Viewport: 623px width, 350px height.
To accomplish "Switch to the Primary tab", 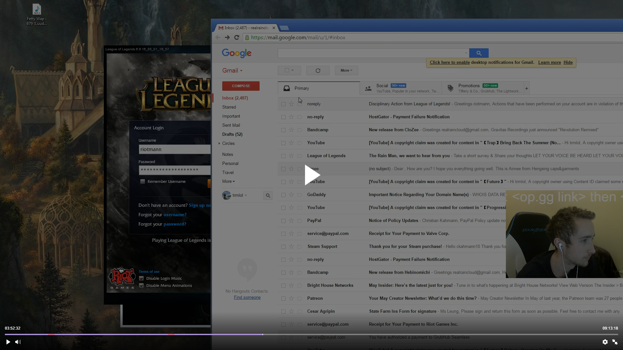I will 319,88.
